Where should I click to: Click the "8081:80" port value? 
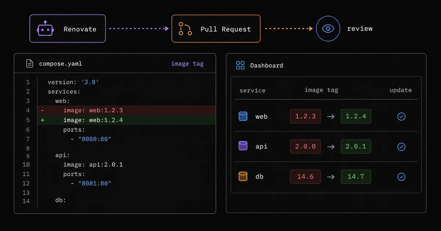pos(94,183)
